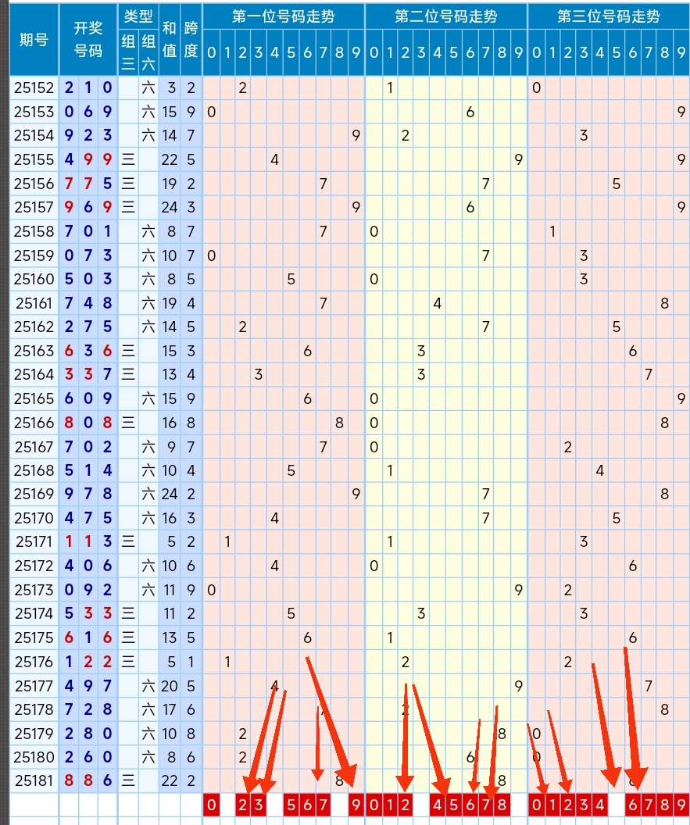The image size is (690, 825).
Task: Click red 8 box under second-position trend
Action: pyautogui.click(x=502, y=805)
